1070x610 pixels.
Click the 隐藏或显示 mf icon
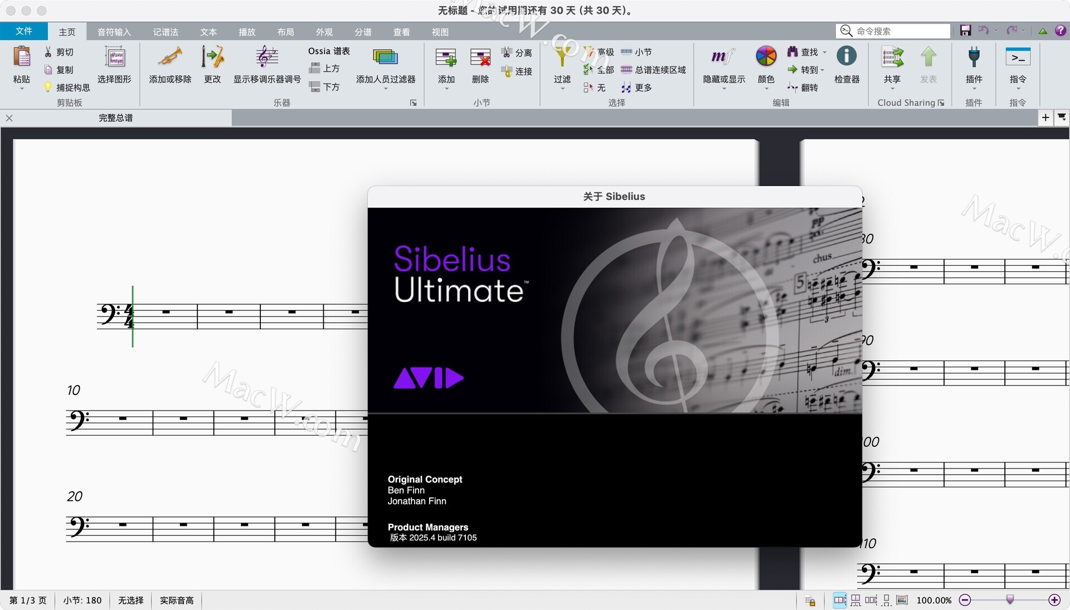pos(723,56)
